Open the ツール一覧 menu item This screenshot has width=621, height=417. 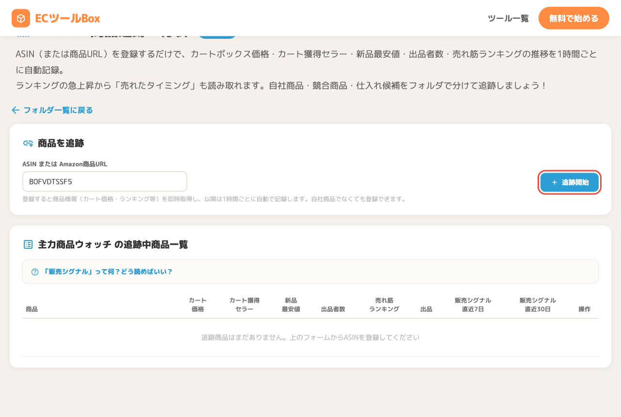[x=508, y=18]
